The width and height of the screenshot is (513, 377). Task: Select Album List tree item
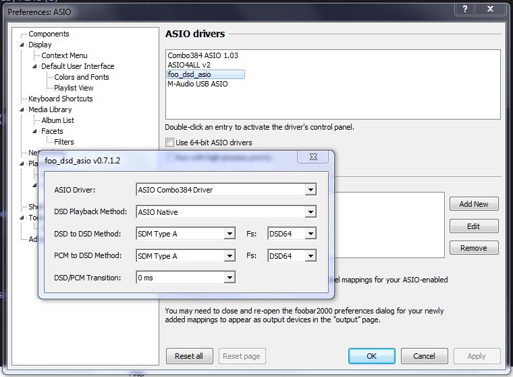(57, 120)
